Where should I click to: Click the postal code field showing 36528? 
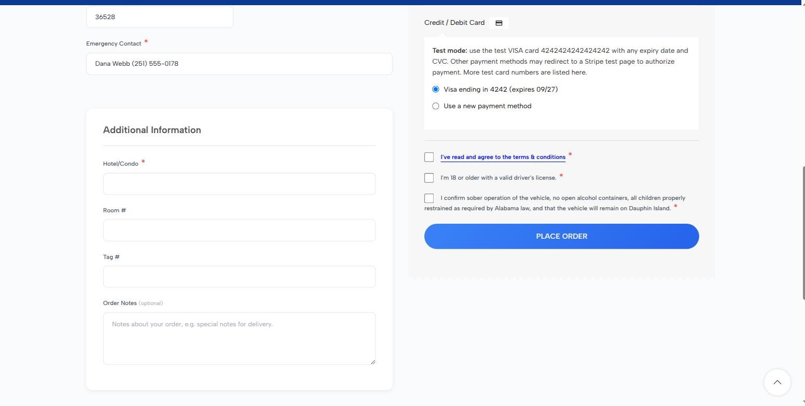(160, 17)
